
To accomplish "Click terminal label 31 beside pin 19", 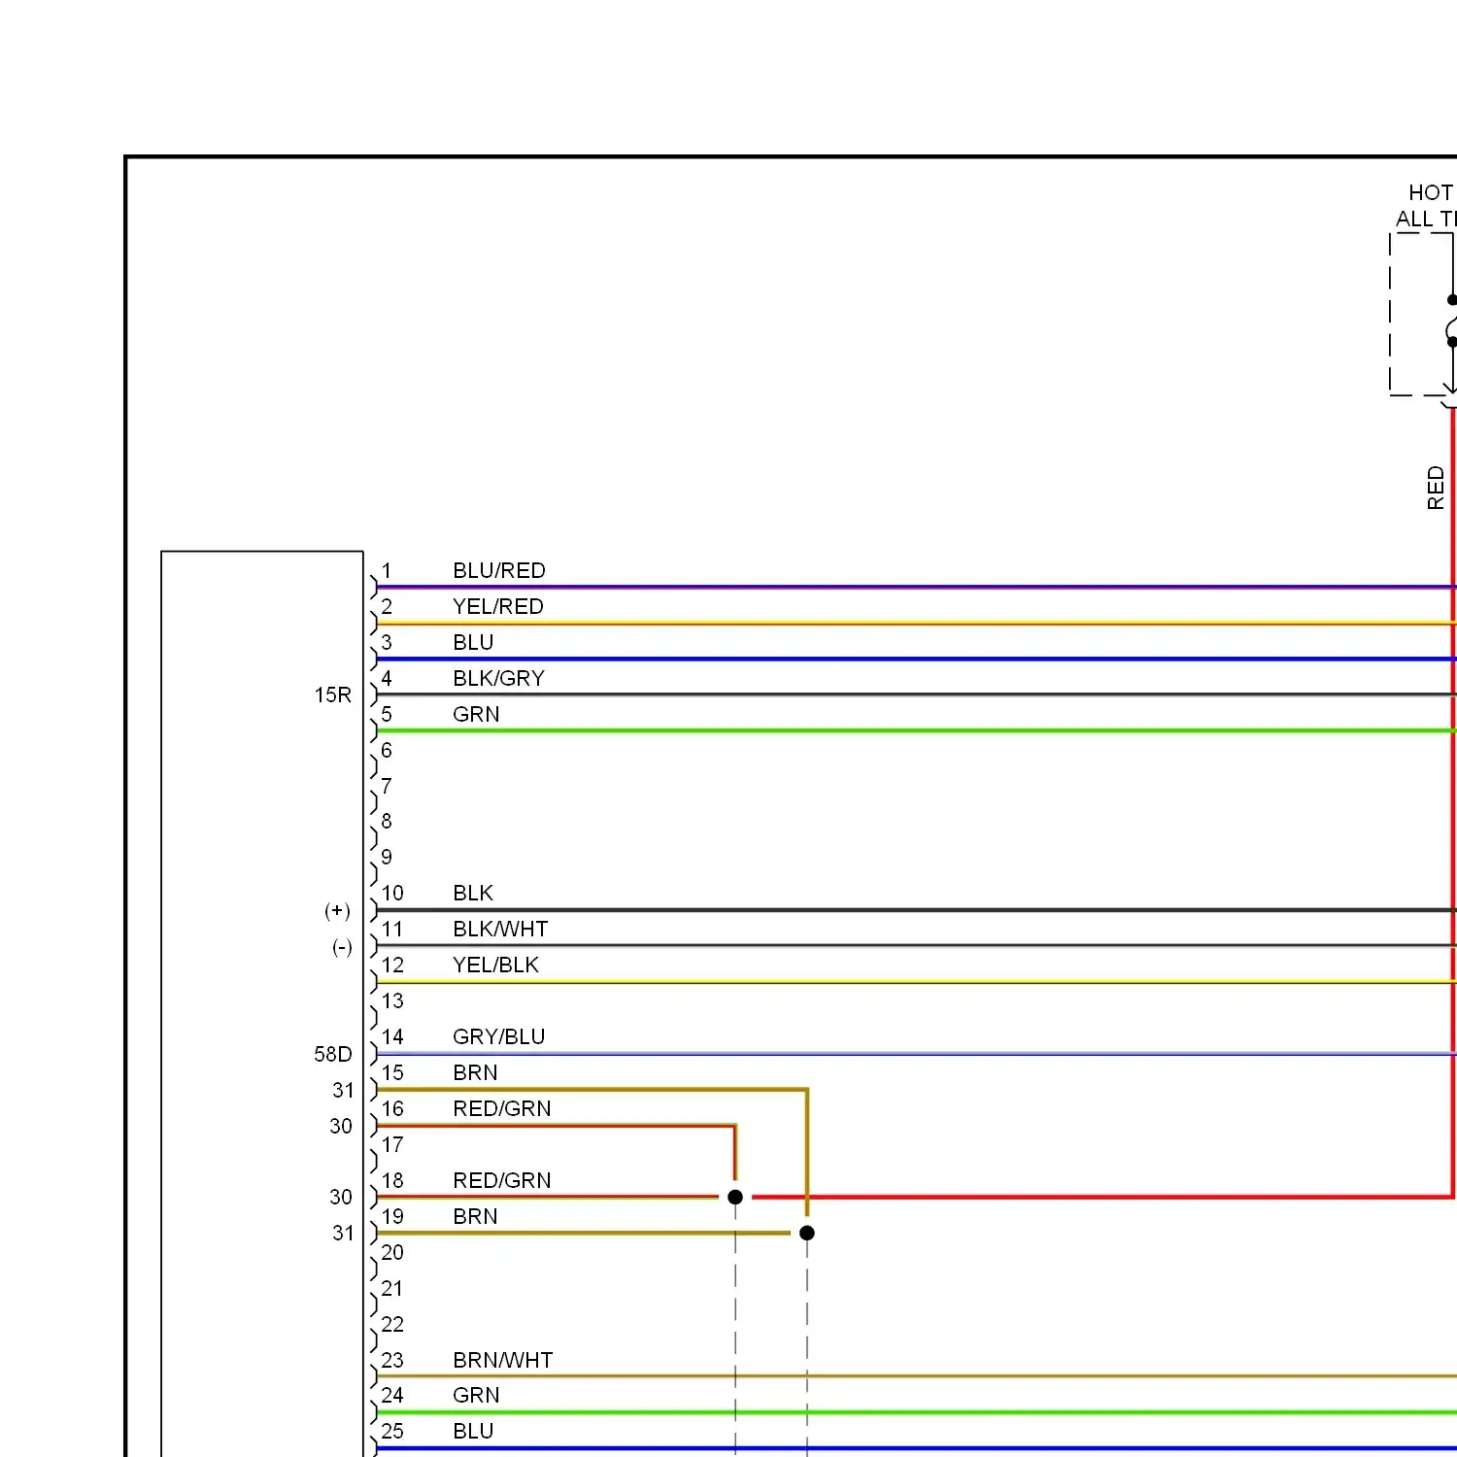I will 343,1233.
